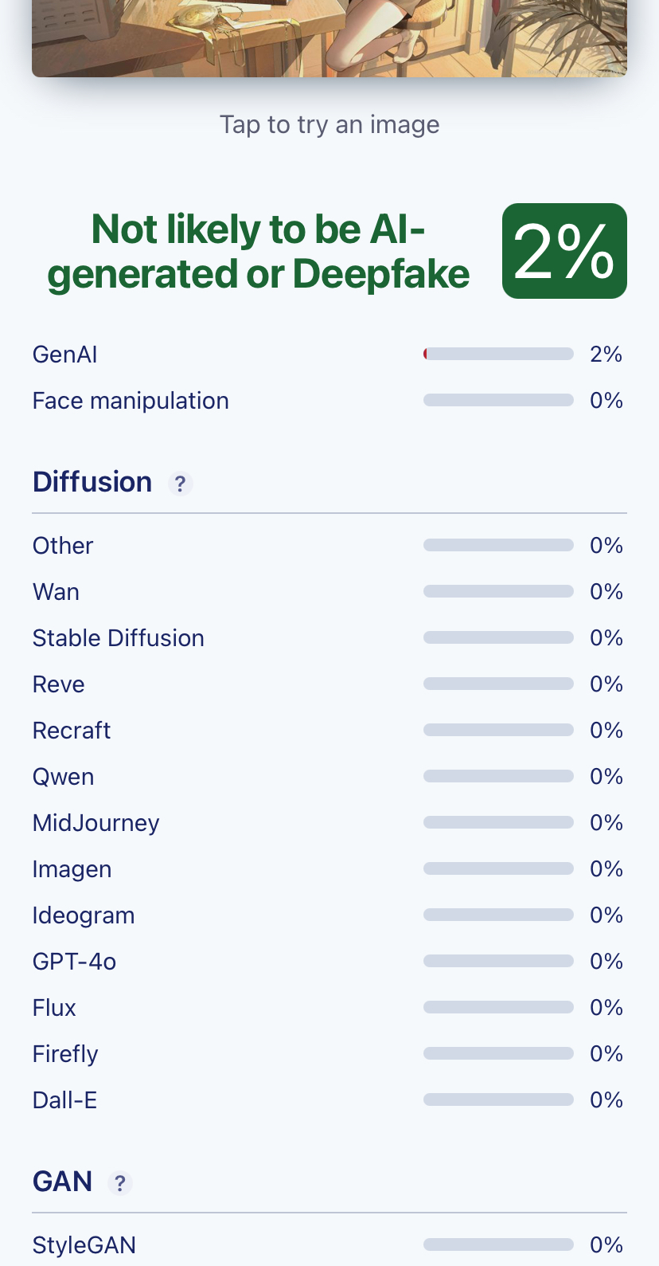Image resolution: width=659 pixels, height=1266 pixels.
Task: Click the Diffusion help question mark icon
Action: click(181, 484)
